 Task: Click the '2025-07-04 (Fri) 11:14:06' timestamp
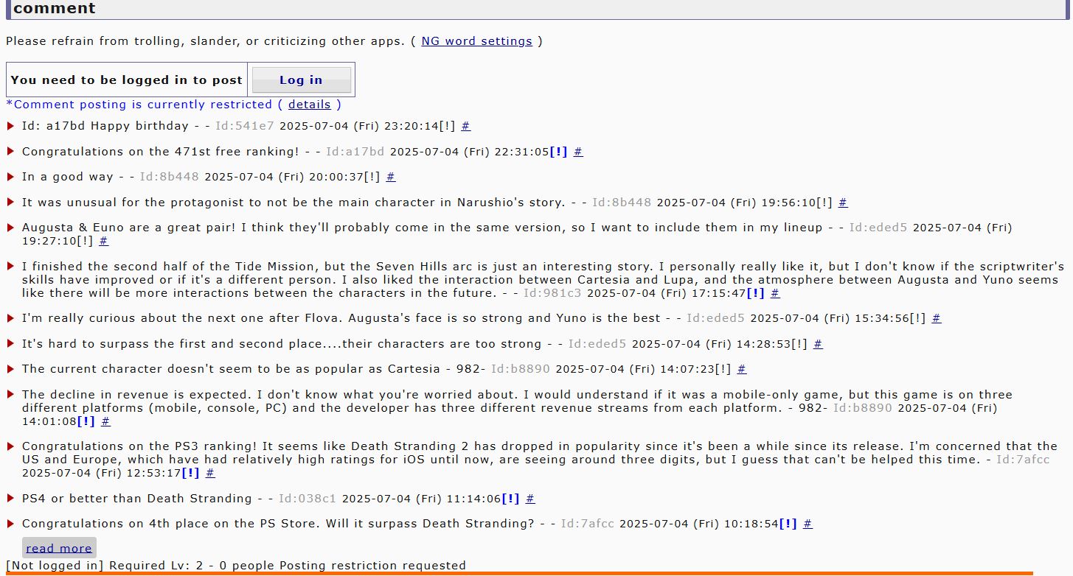(x=422, y=499)
